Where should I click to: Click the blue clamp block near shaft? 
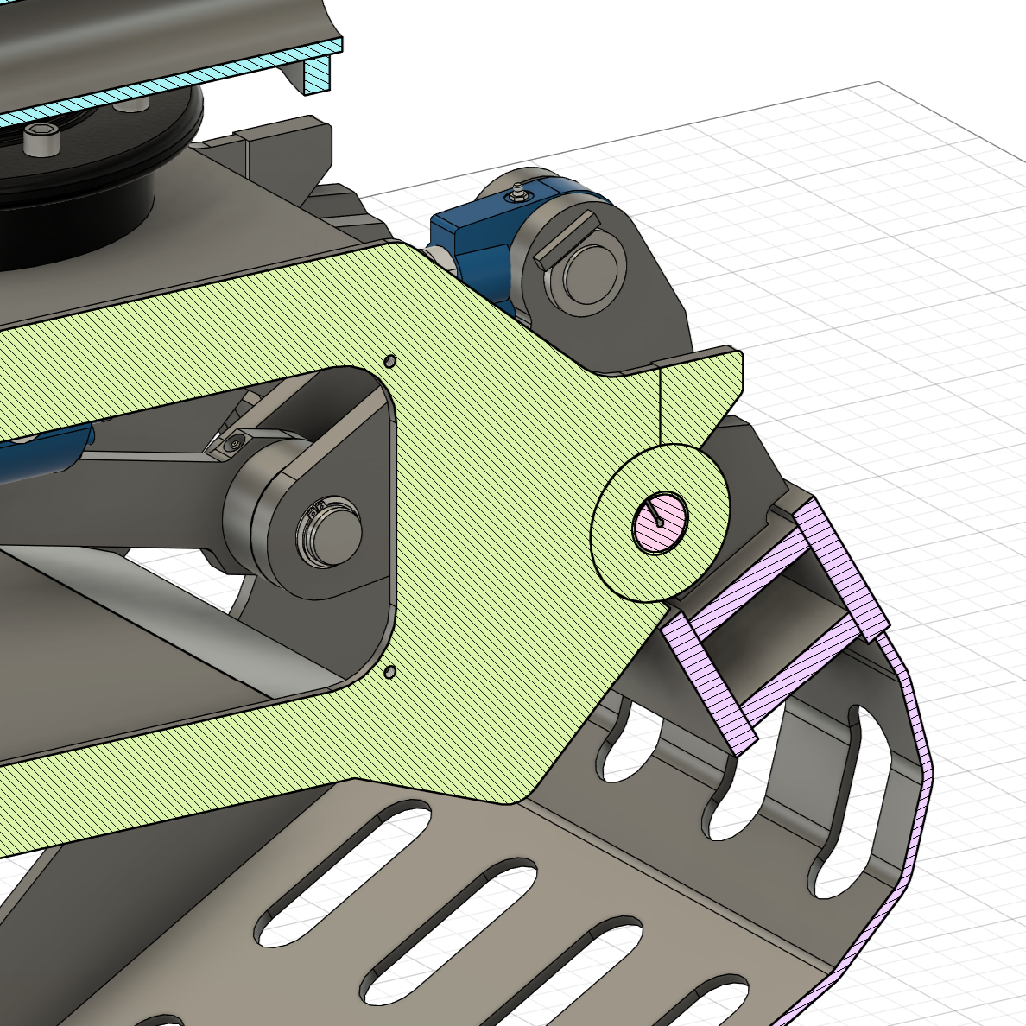pyautogui.click(x=466, y=242)
